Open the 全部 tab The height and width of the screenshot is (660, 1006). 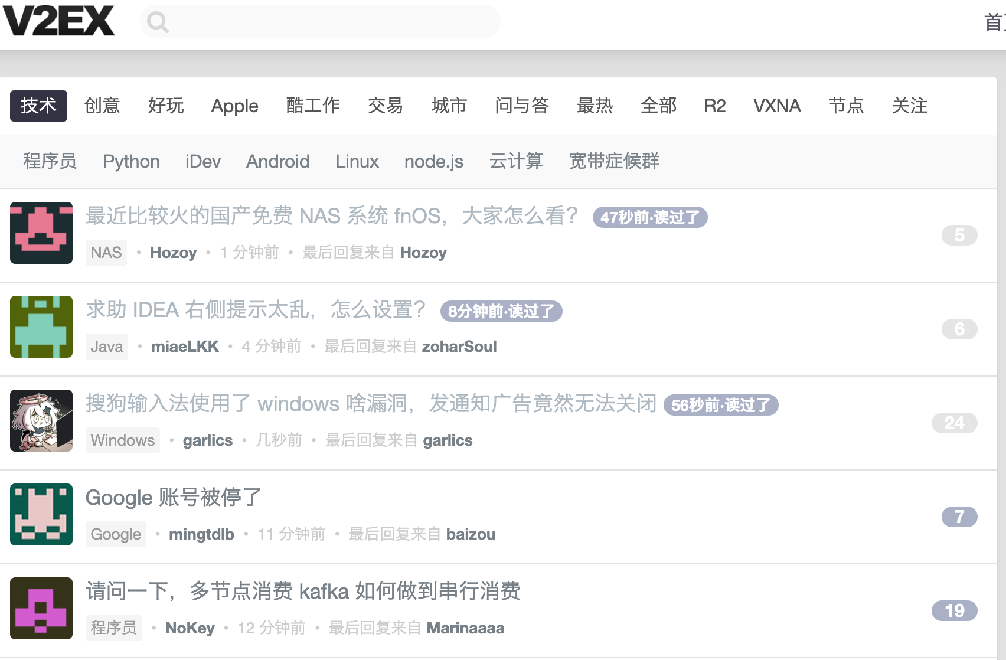658,106
